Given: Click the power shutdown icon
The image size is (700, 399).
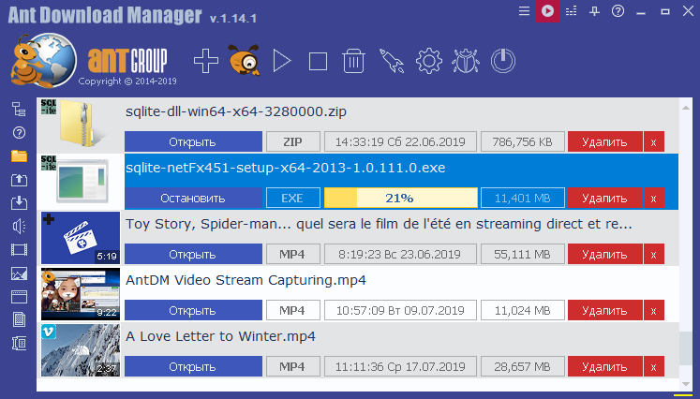Looking at the screenshot, I should pos(503,62).
